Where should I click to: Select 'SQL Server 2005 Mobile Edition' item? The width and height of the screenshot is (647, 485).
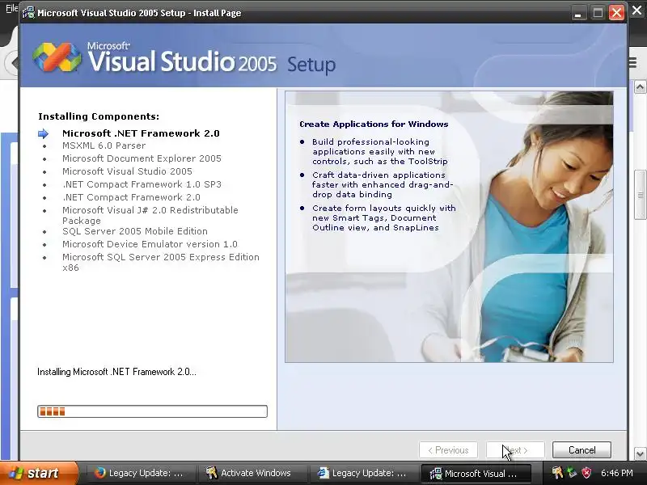[135, 231]
